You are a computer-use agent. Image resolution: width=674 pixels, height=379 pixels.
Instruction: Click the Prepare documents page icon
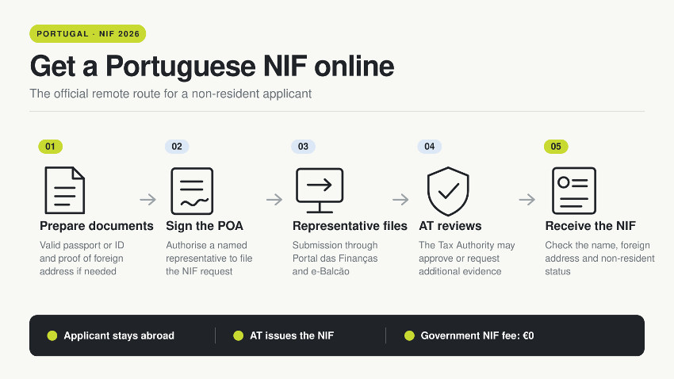click(x=64, y=190)
